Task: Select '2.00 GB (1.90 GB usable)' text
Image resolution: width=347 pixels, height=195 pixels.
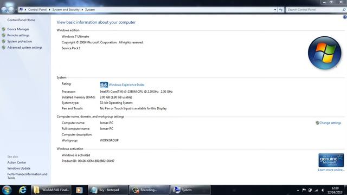Action: tap(116, 97)
